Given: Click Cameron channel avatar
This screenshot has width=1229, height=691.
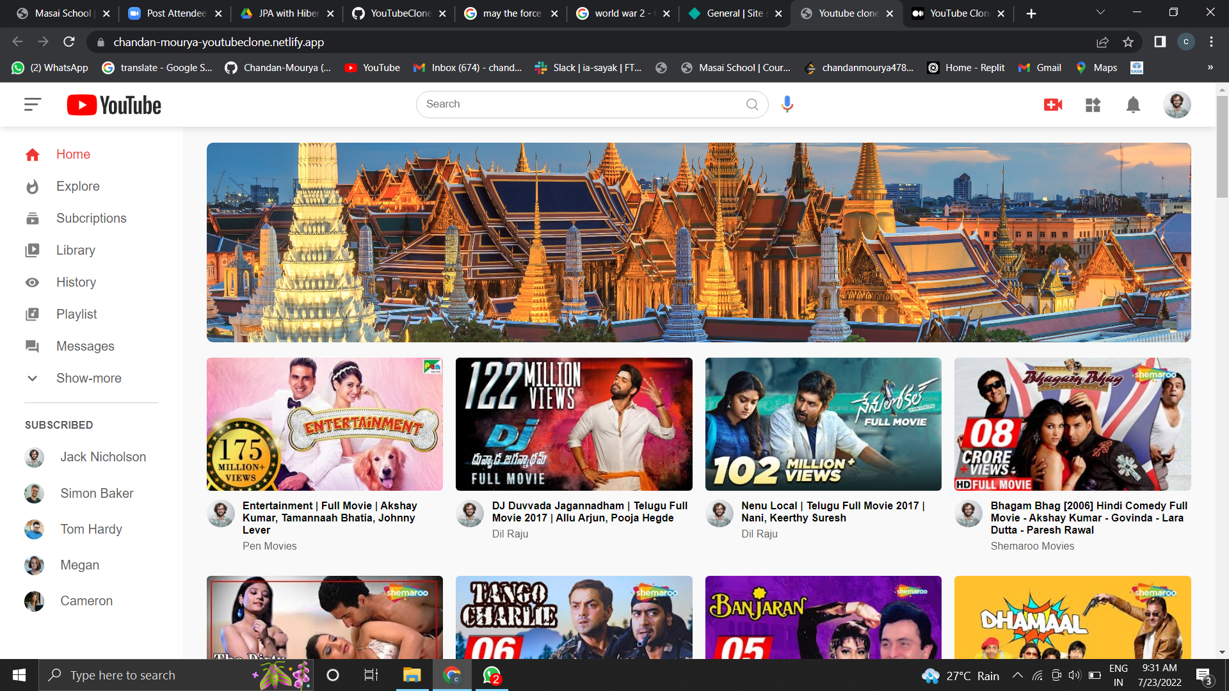Looking at the screenshot, I should coord(35,601).
